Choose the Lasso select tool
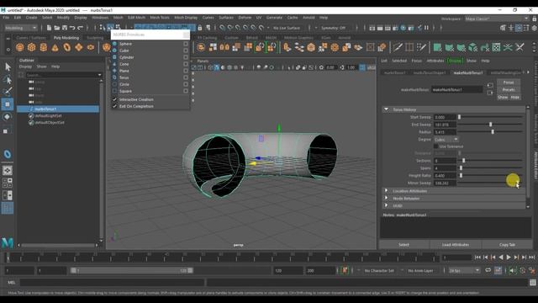The height and width of the screenshot is (303, 538). pos(8,80)
